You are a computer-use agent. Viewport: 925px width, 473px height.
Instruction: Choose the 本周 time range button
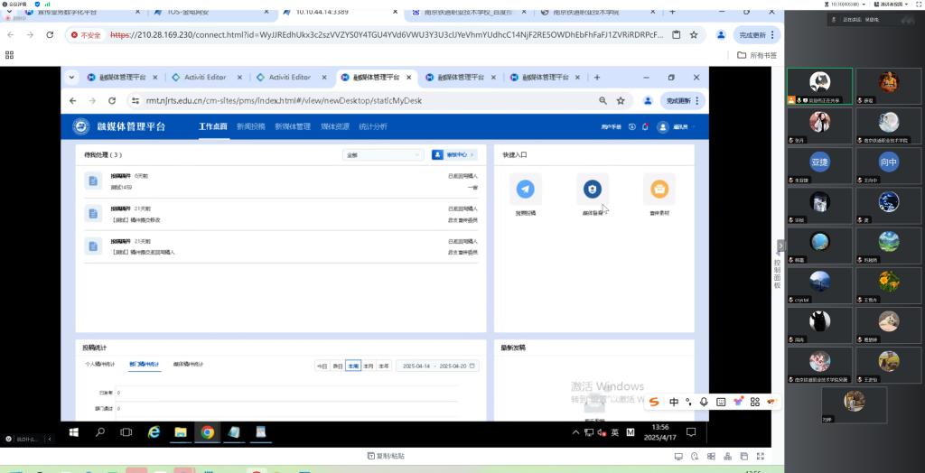(x=353, y=366)
